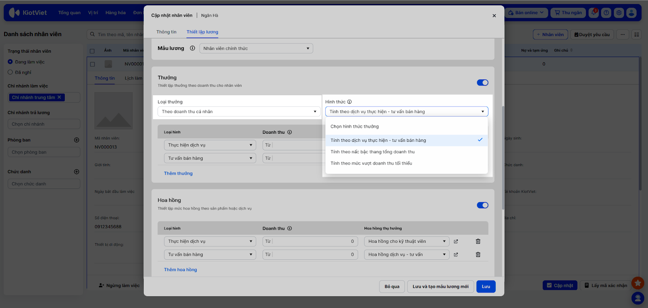Delete the Tư vấn bán hàng commission row
Image resolution: width=648 pixels, height=308 pixels.
click(x=478, y=255)
